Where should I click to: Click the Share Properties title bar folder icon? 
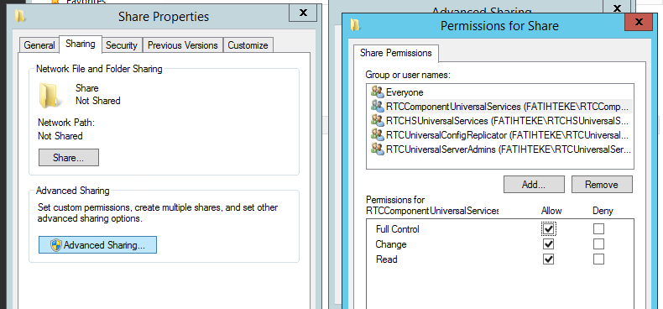[x=20, y=16]
